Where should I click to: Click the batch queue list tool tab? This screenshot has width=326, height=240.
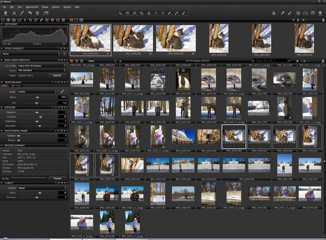pyautogui.click(x=63, y=20)
